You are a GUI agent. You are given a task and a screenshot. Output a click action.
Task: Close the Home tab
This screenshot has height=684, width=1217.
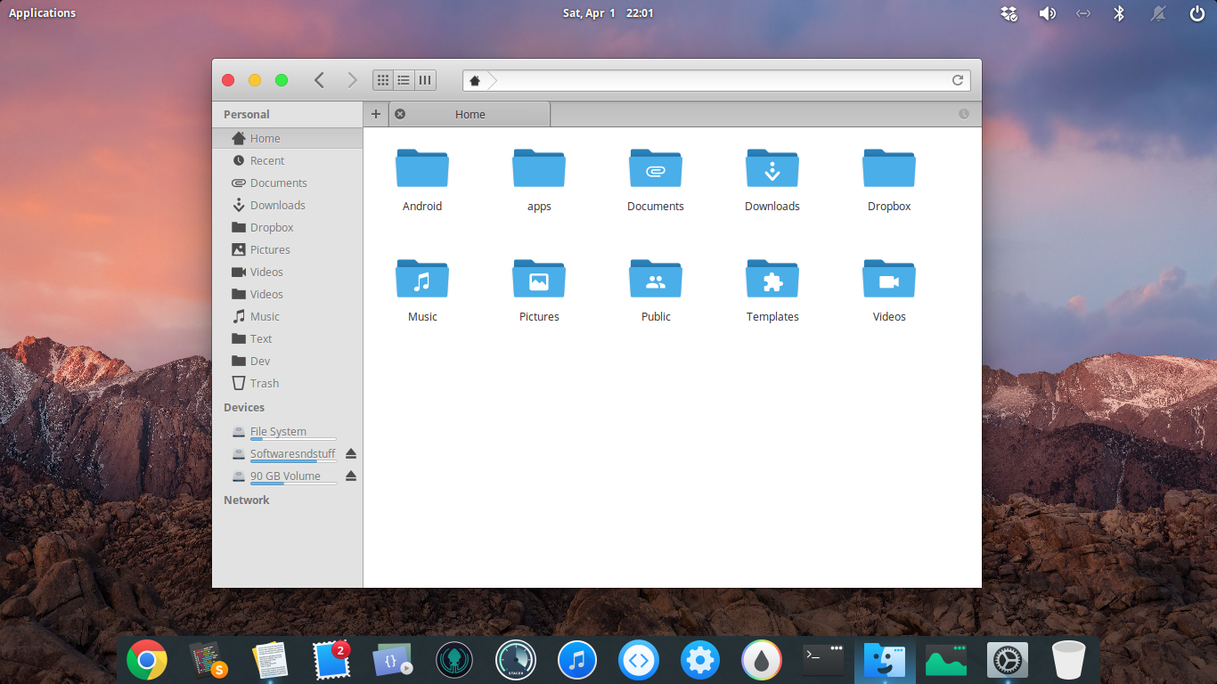tap(400, 114)
